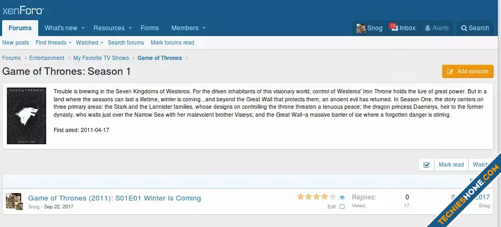The image size is (501, 227).
Task: Click the Game of Thrones Season One poster
Action: pos(27,116)
